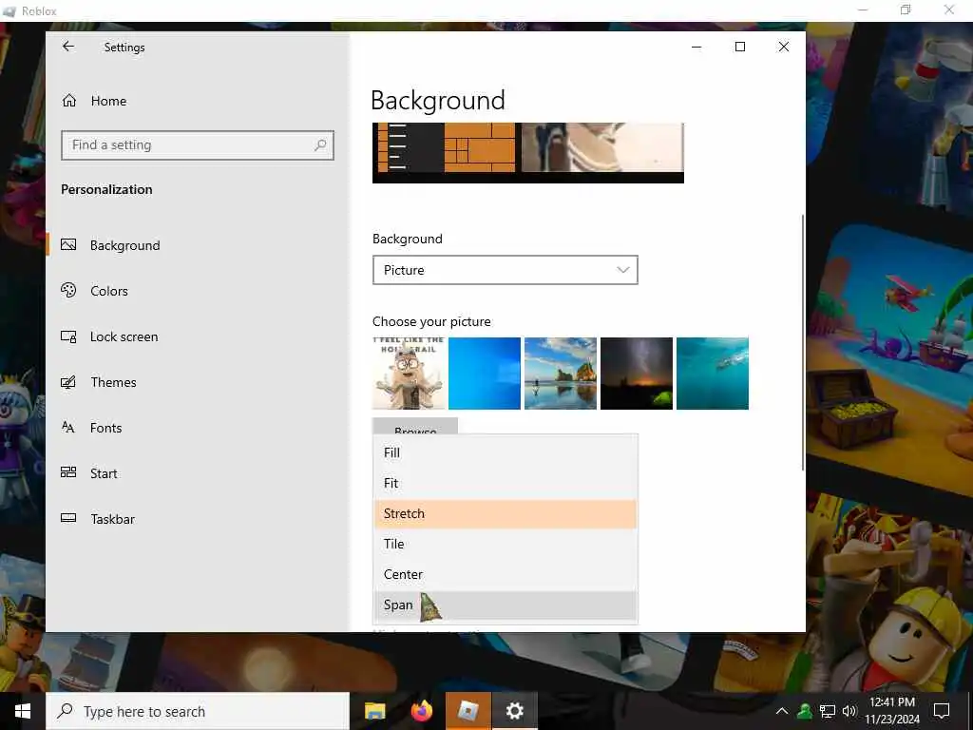Click the Fonts icon in sidebar
973x730 pixels.
click(68, 427)
